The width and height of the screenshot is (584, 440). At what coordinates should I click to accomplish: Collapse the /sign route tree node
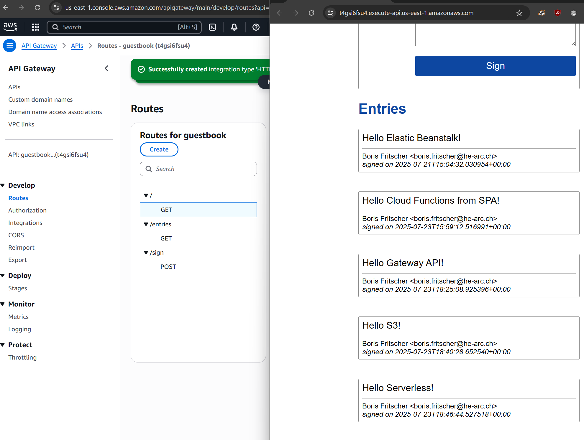pos(146,253)
